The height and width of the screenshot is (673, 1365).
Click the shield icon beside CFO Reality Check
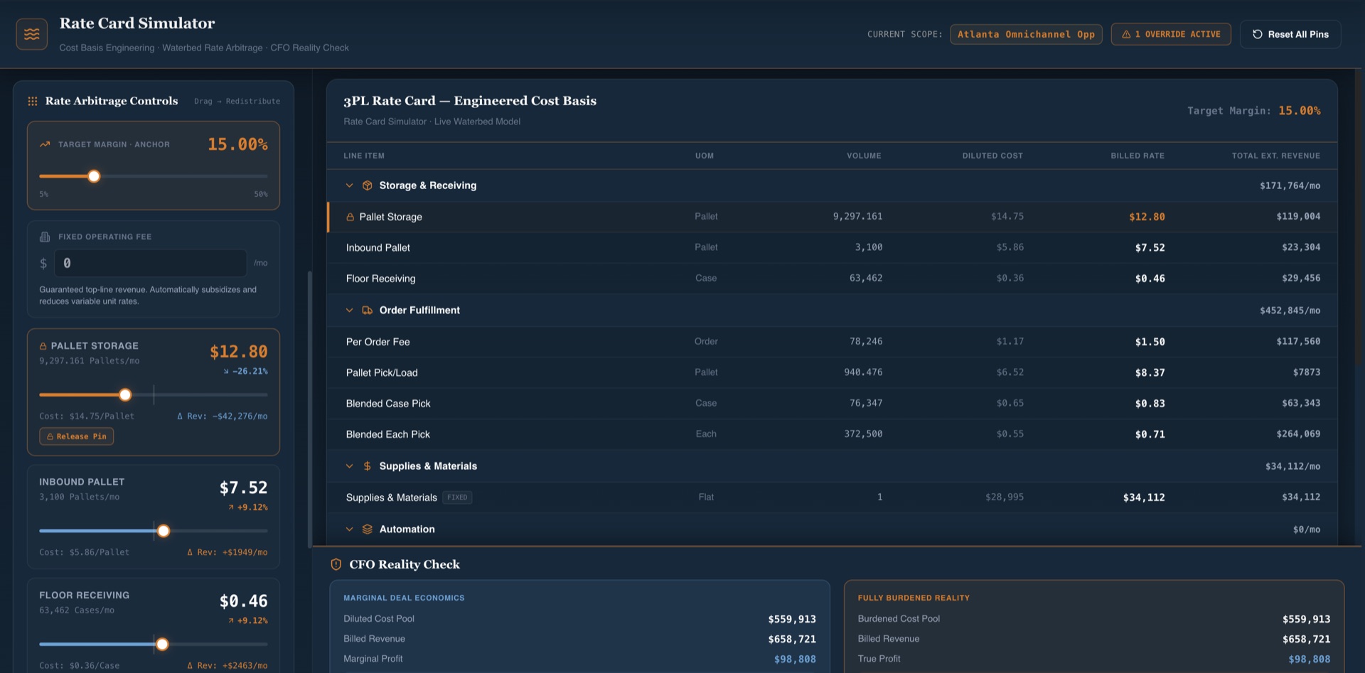[336, 564]
